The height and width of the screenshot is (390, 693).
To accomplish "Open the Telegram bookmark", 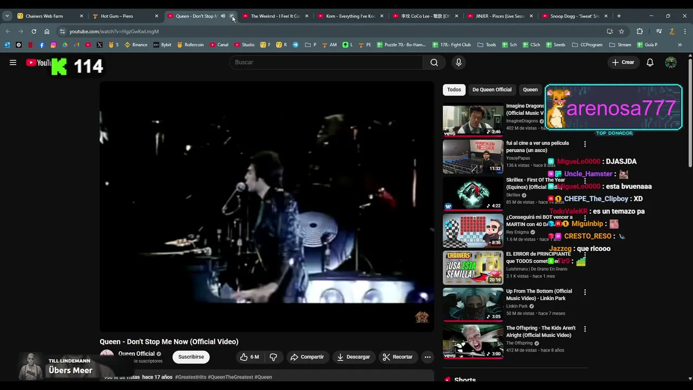I will click(296, 45).
